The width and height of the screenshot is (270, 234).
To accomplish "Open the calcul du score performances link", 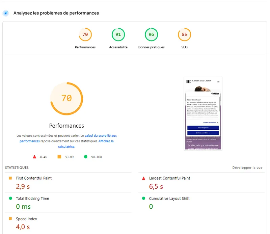I will point(100,135).
